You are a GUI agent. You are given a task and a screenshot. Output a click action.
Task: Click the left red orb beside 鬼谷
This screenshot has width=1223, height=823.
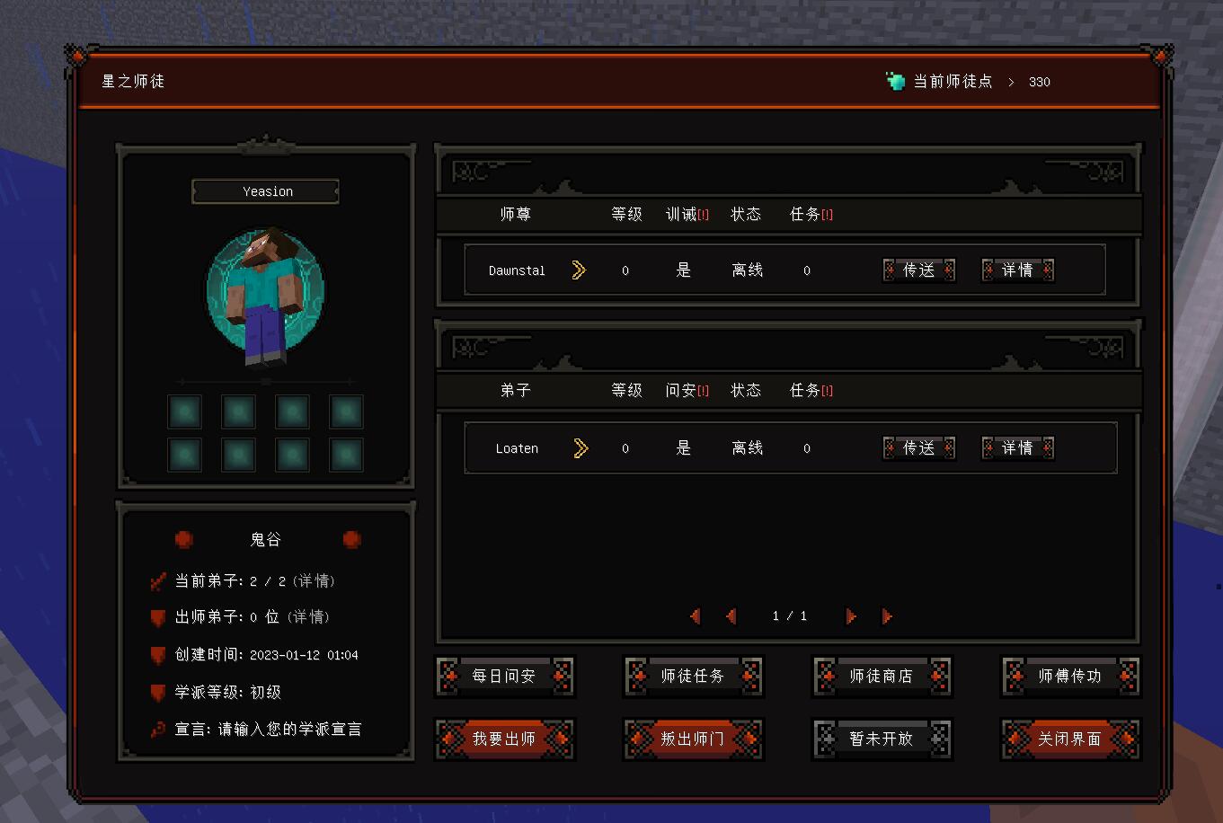tap(183, 539)
